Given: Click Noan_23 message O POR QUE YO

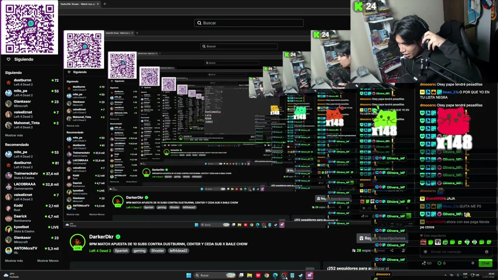Looking at the screenshot, I should pos(455,94).
